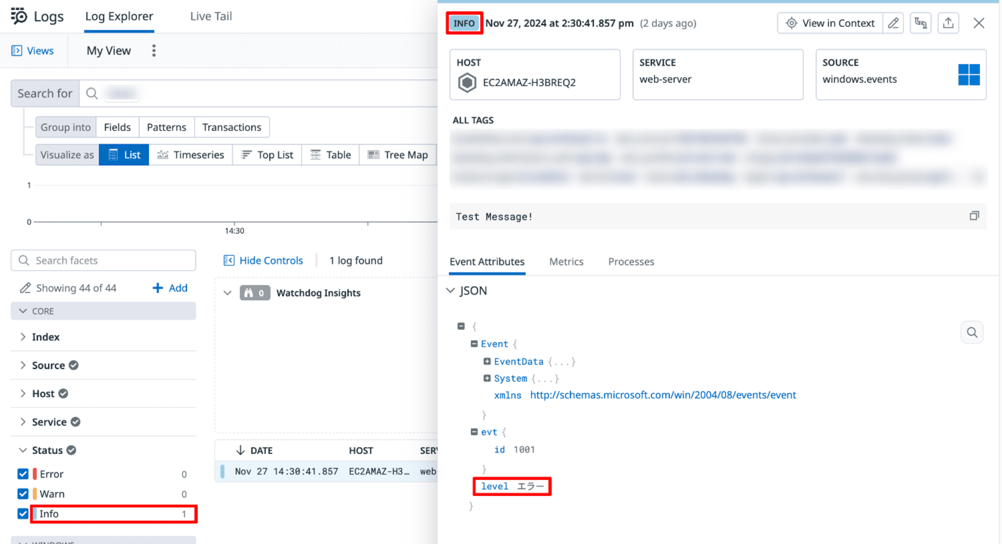
Task: Click the Windows source logo
Action: pyautogui.click(x=969, y=75)
